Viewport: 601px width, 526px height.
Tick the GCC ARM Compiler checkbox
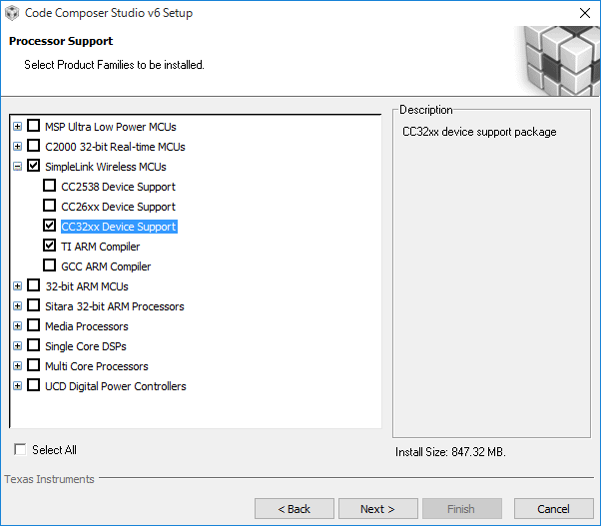click(50, 265)
